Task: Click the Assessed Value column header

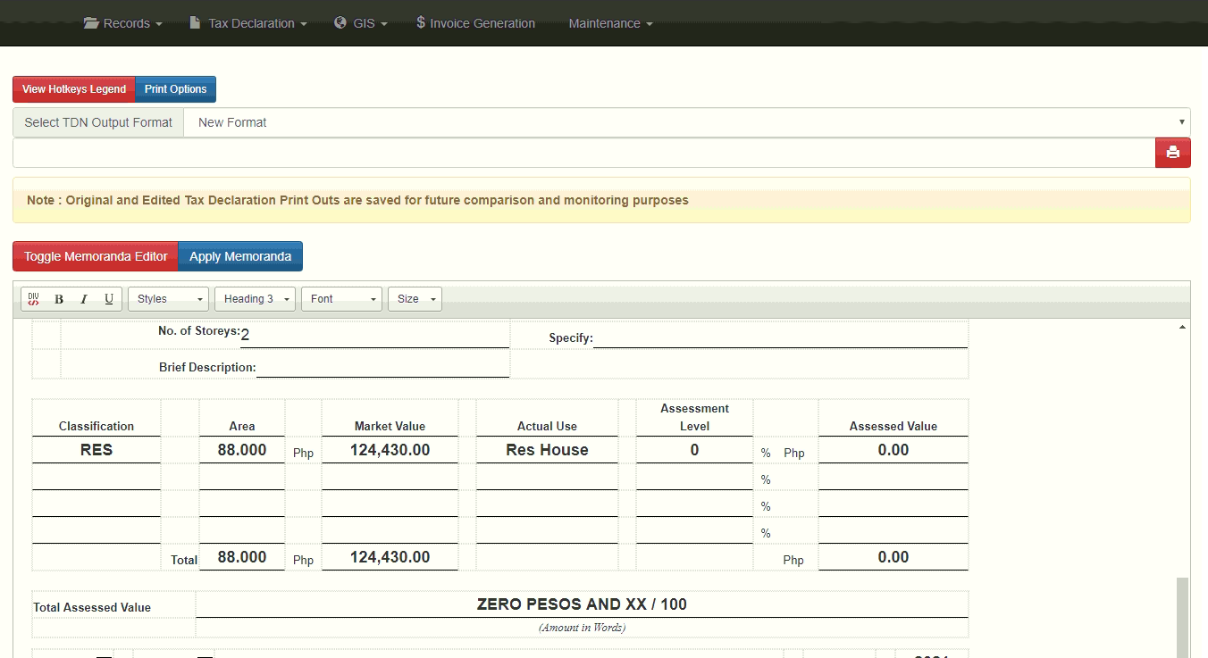Action: (893, 426)
